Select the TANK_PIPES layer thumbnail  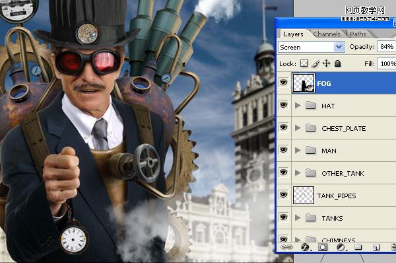(x=304, y=195)
